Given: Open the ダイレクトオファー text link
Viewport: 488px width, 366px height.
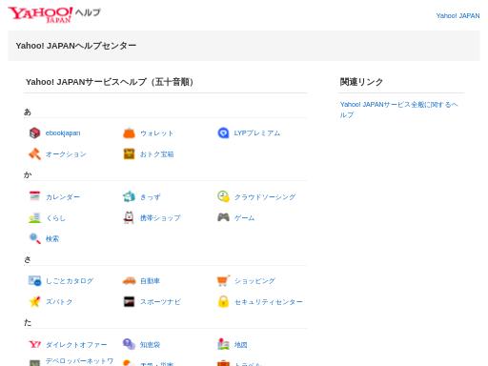Looking at the screenshot, I should 76,344.
